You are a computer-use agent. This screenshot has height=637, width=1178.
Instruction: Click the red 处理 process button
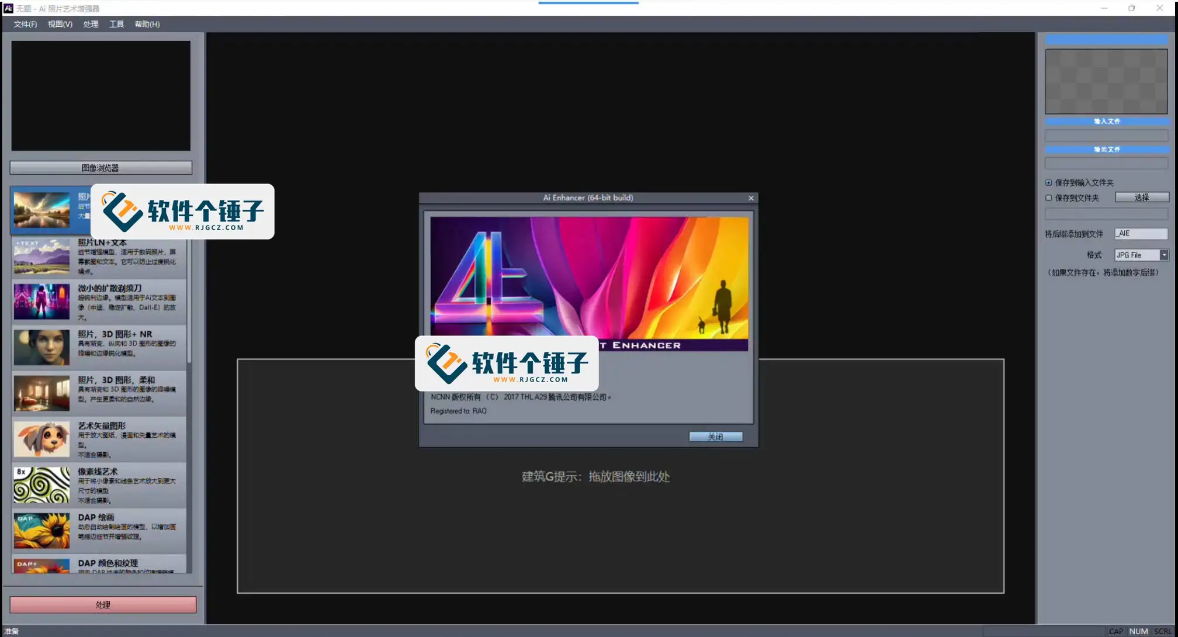pos(103,604)
